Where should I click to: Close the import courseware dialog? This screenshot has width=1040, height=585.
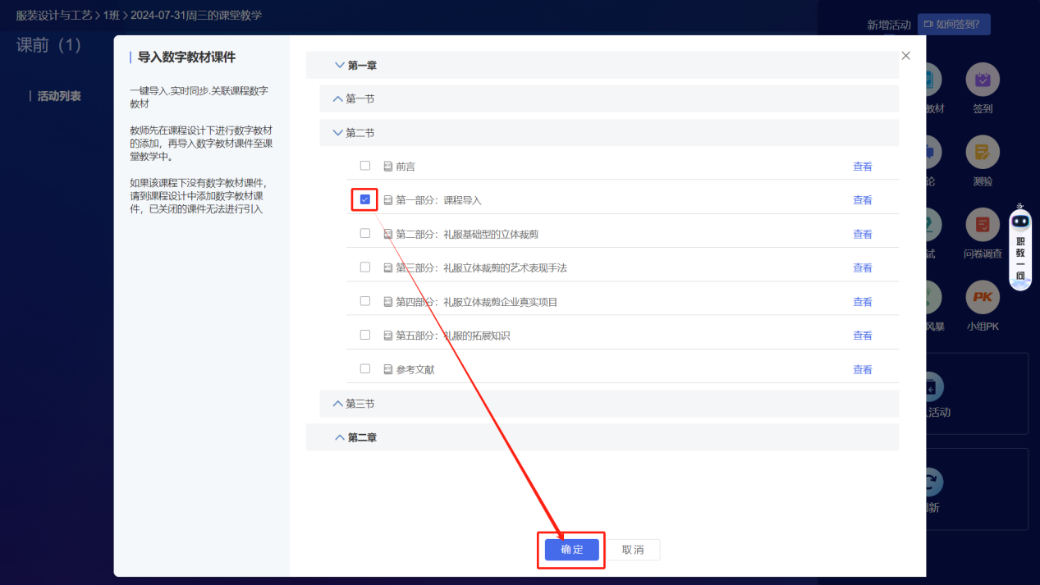[x=905, y=55]
